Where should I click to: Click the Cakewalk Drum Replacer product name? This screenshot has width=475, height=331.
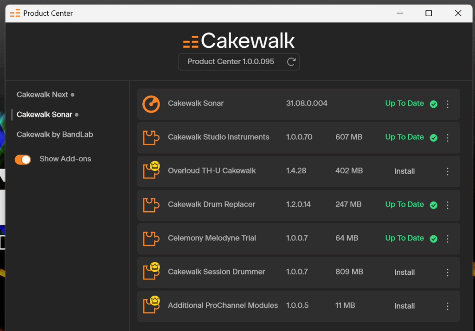[212, 204]
